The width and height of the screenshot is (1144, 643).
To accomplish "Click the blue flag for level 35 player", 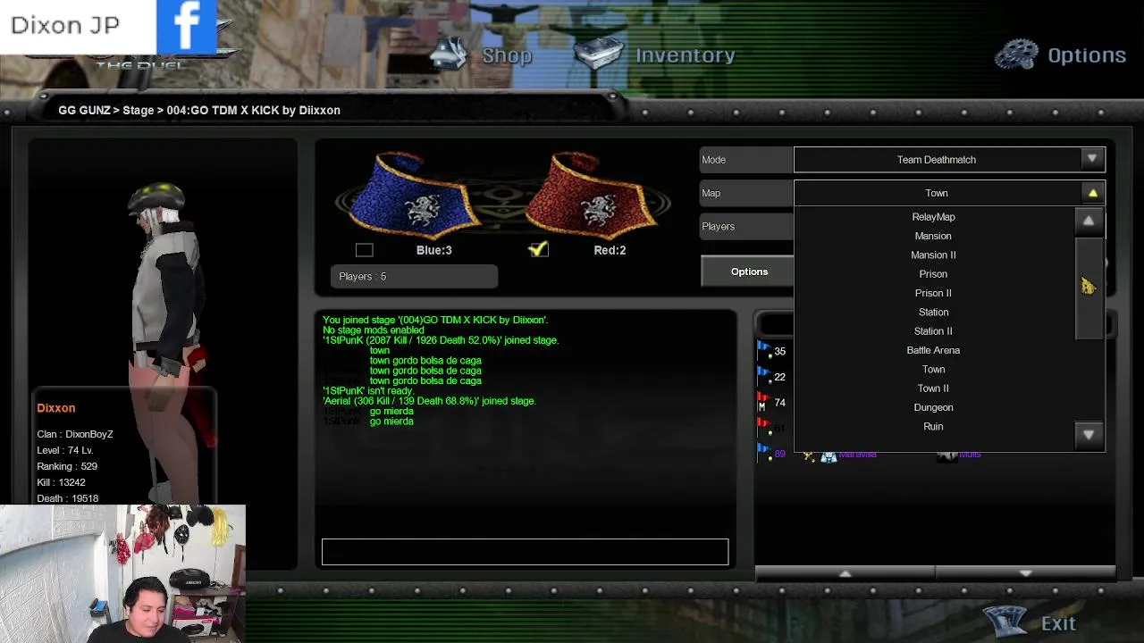I will (763, 350).
